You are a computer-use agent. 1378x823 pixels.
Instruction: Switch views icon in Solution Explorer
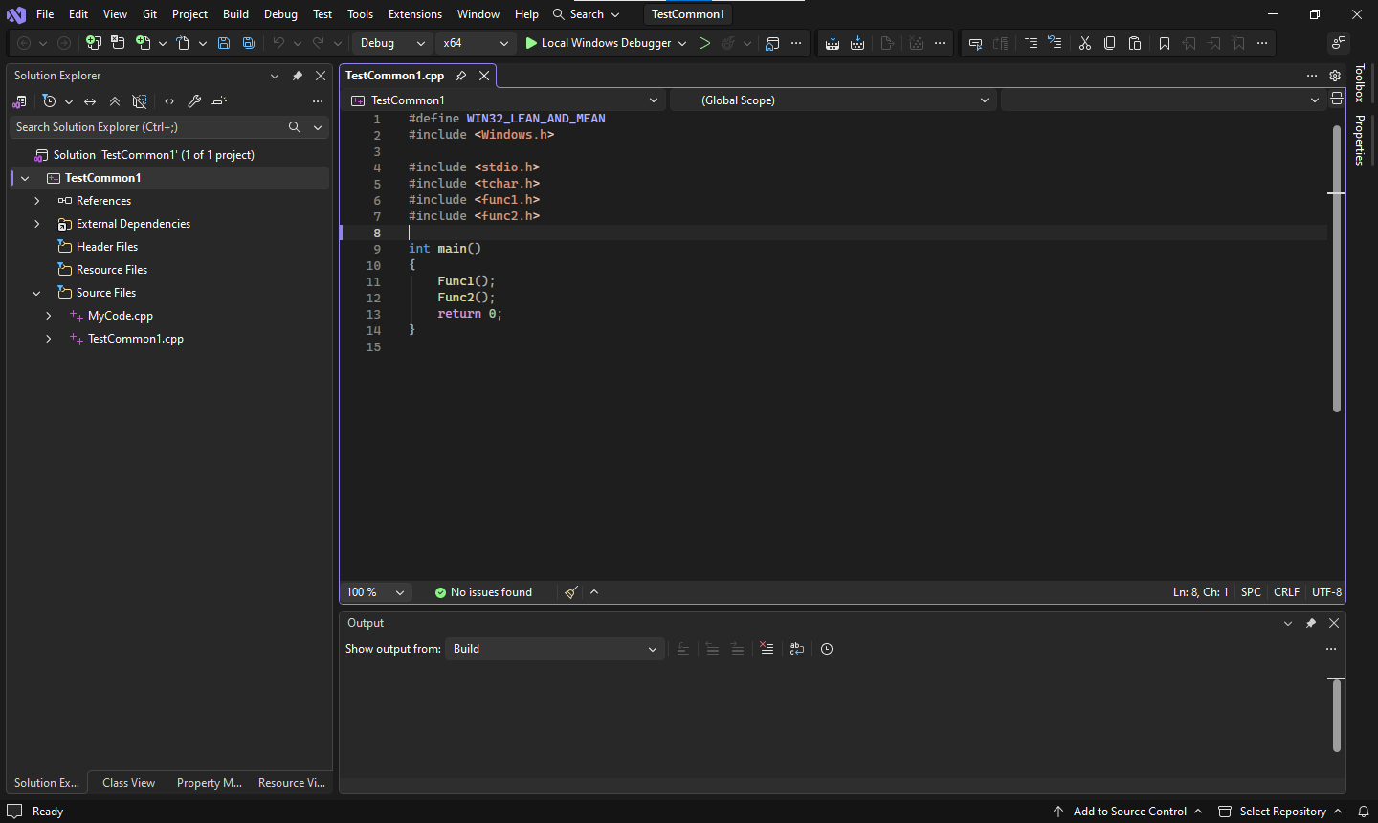click(x=19, y=101)
